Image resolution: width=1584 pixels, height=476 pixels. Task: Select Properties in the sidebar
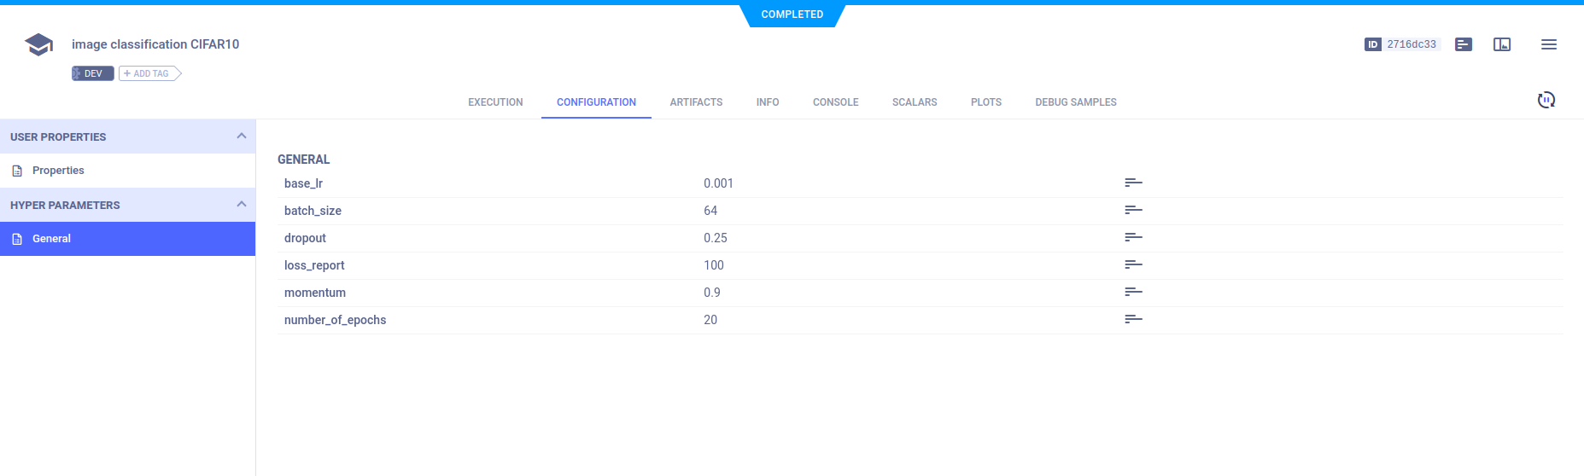(x=58, y=171)
